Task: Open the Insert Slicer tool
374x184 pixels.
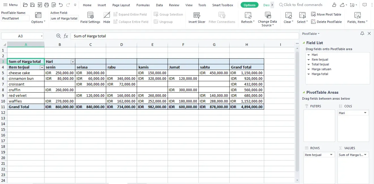Action: 196,17
